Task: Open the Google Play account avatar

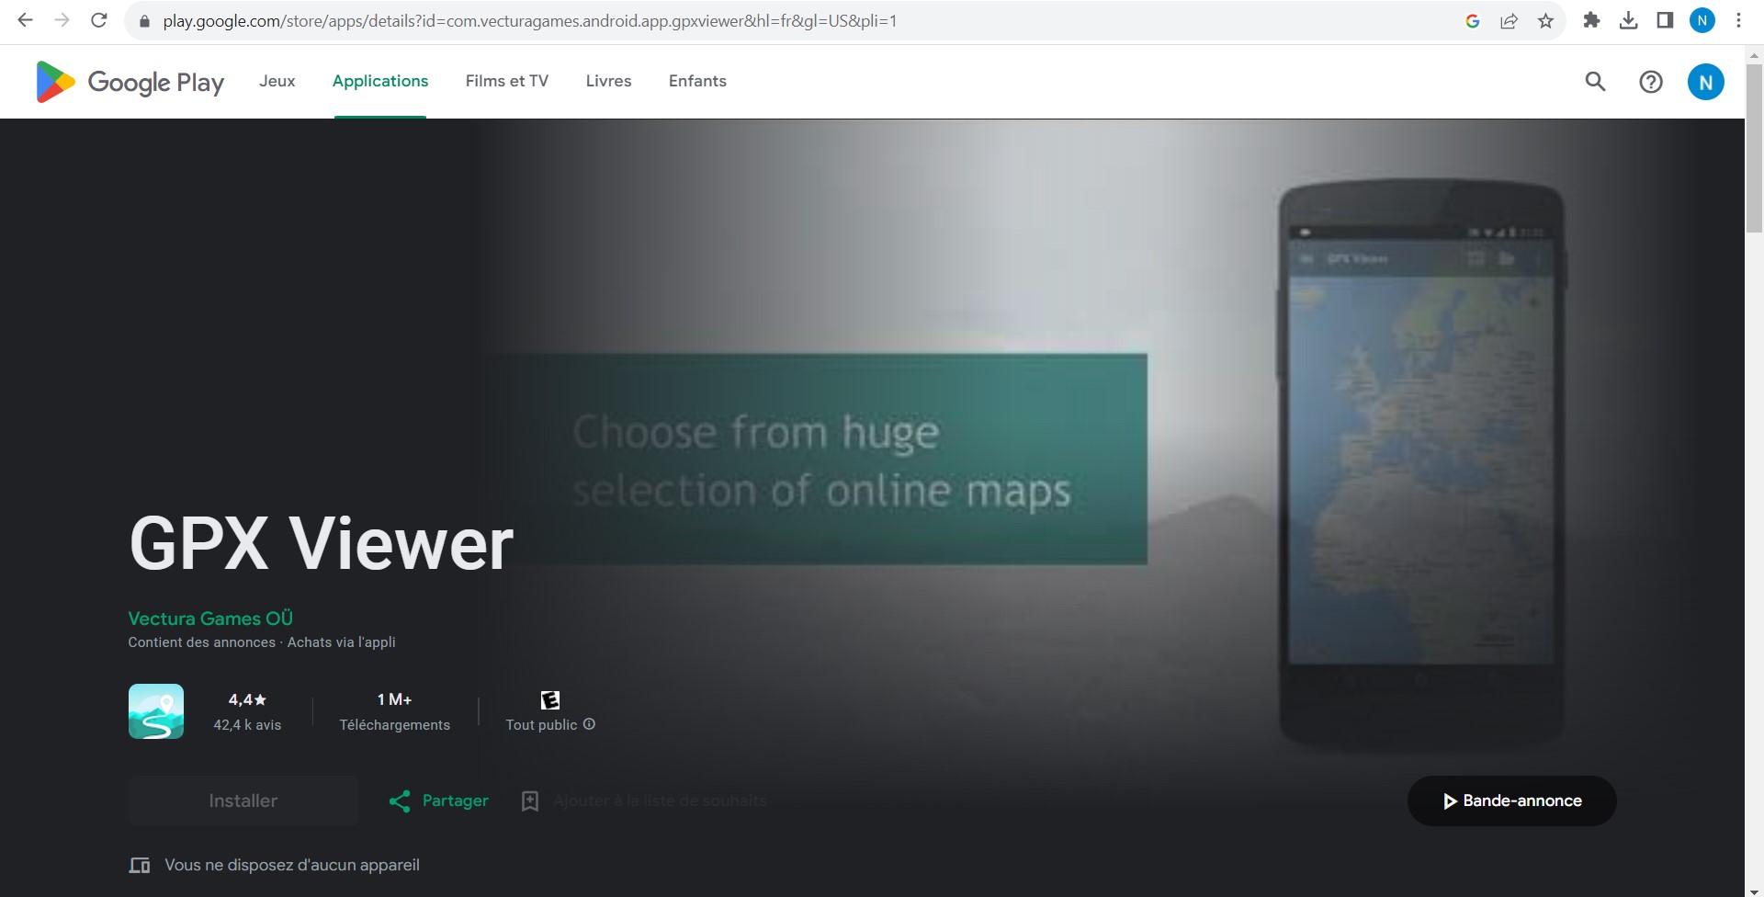Action: coord(1705,82)
